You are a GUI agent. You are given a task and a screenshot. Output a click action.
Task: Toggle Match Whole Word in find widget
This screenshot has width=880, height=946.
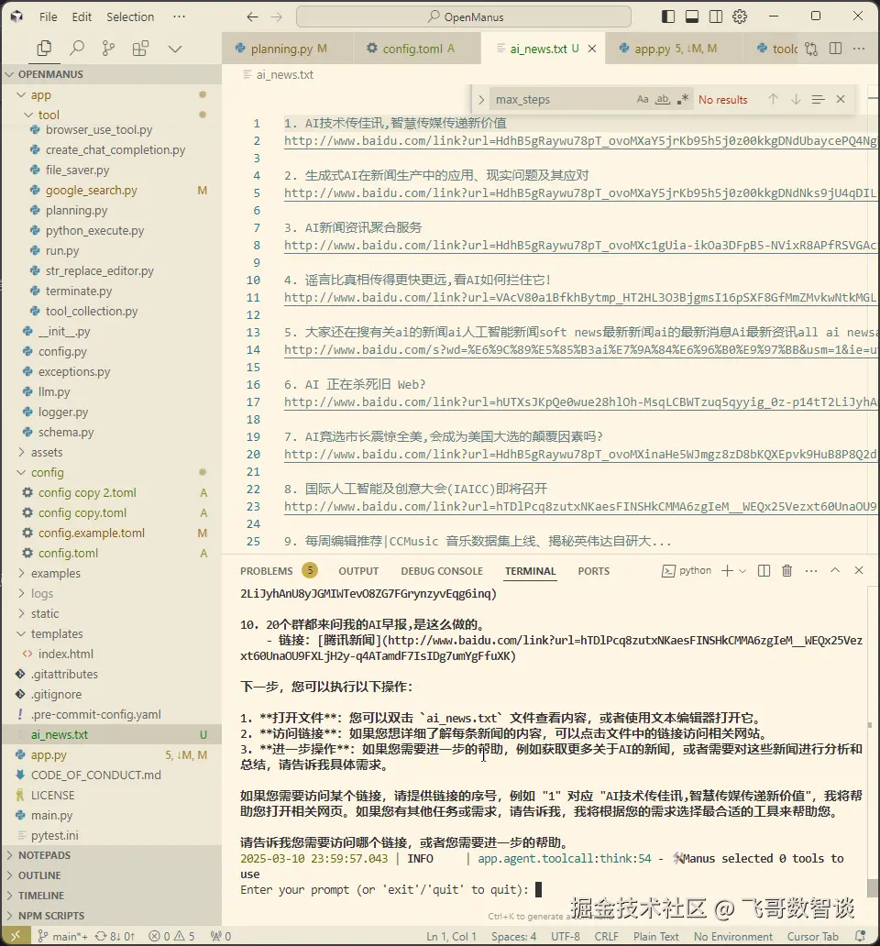pos(662,100)
